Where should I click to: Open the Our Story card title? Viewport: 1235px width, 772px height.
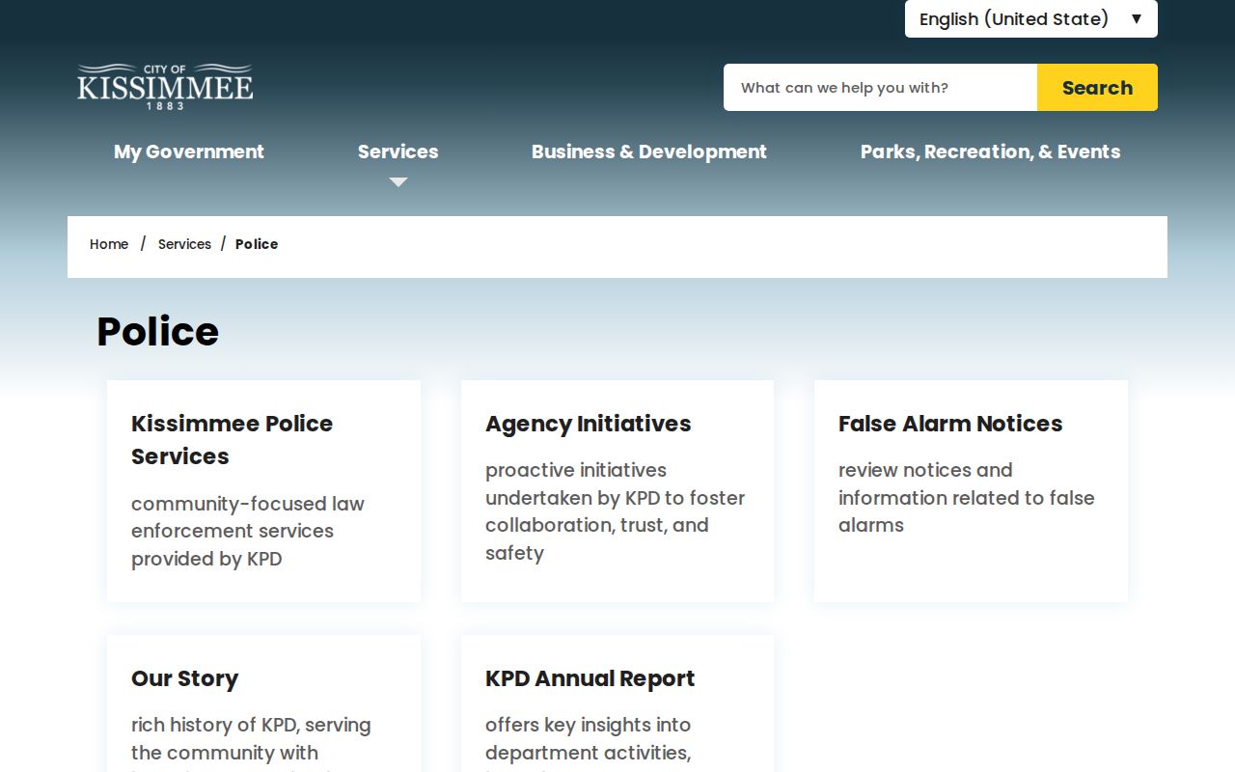click(x=184, y=678)
